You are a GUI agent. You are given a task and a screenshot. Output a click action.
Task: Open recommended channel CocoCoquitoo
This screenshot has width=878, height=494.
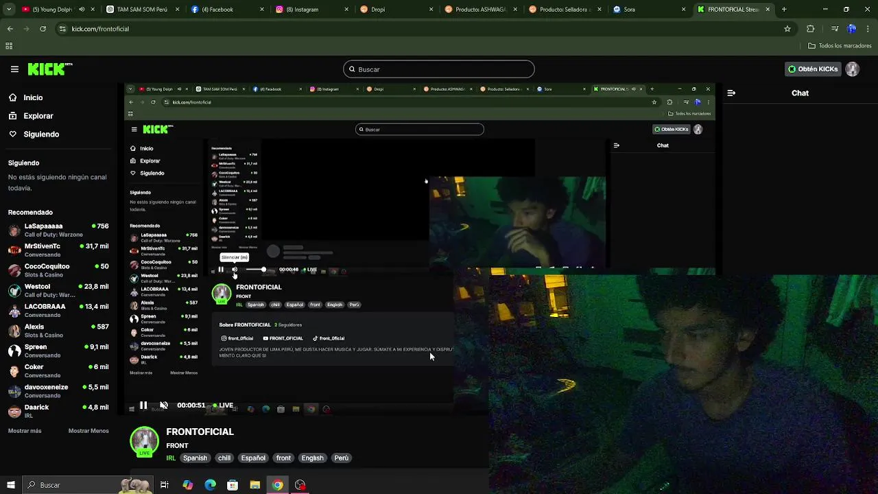(x=58, y=270)
